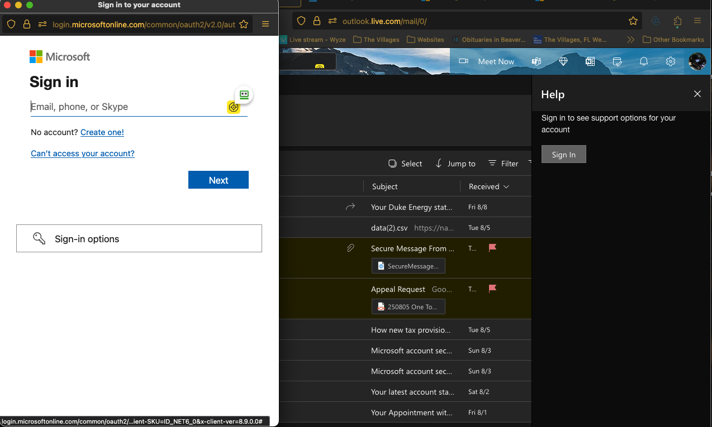Click the login.microsoftonline.com URL field

coord(143,24)
